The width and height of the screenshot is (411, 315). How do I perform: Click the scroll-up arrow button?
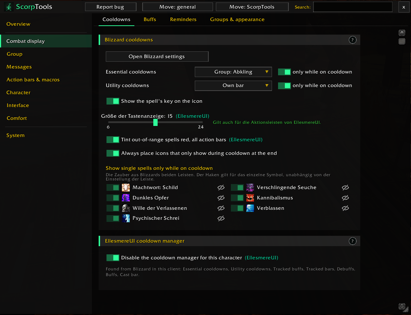[x=402, y=33]
